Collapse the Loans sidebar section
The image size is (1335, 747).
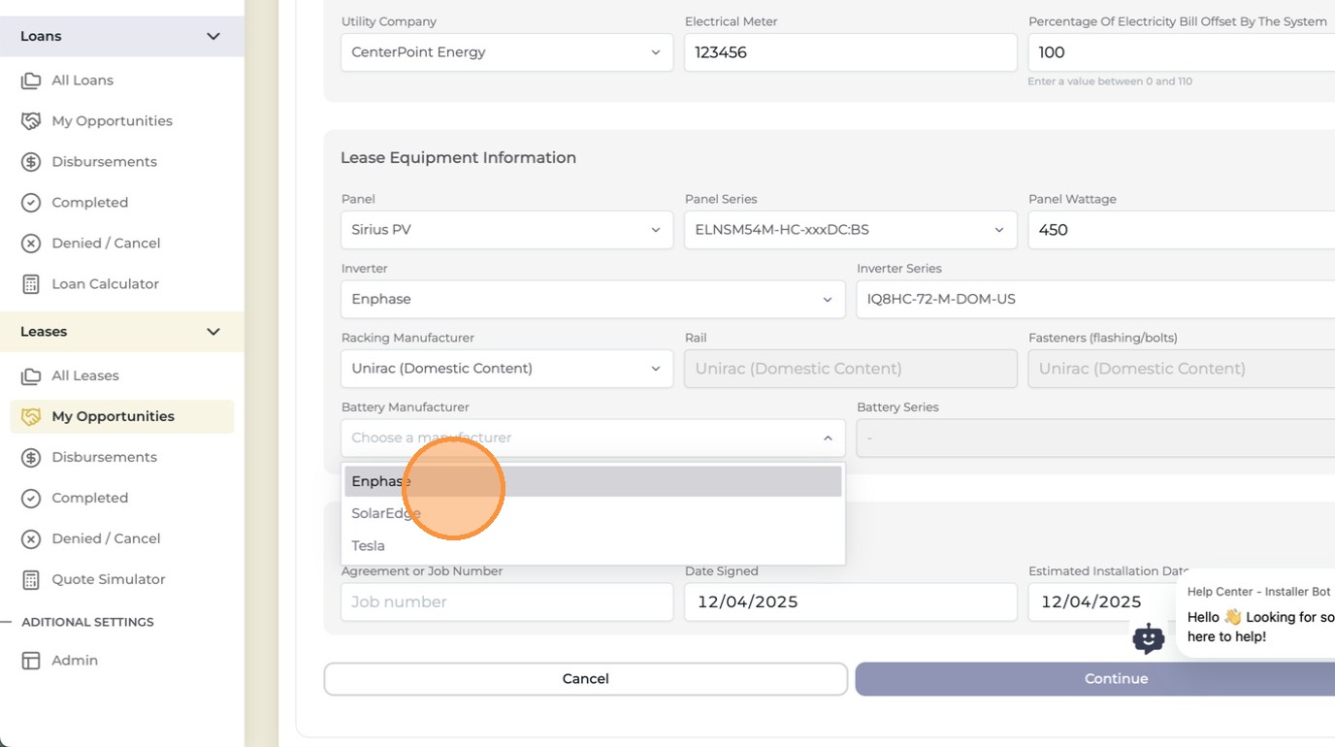click(x=213, y=36)
